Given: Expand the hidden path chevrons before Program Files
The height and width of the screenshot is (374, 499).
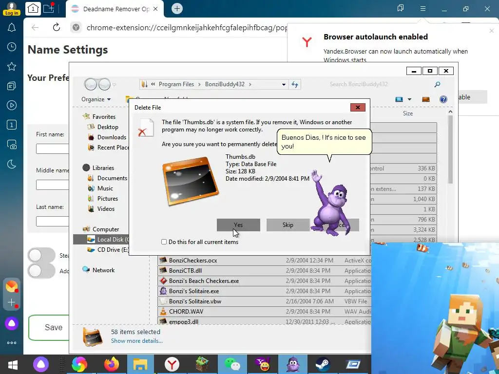Looking at the screenshot, I should click(x=153, y=84).
